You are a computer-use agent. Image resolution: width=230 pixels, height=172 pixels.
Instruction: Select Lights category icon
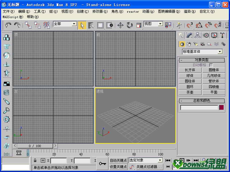pyautogui.click(x=196, y=44)
